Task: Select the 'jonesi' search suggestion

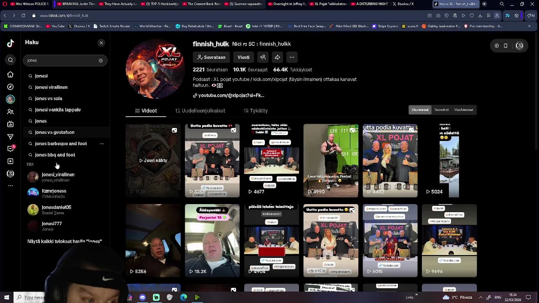Action: point(41,76)
